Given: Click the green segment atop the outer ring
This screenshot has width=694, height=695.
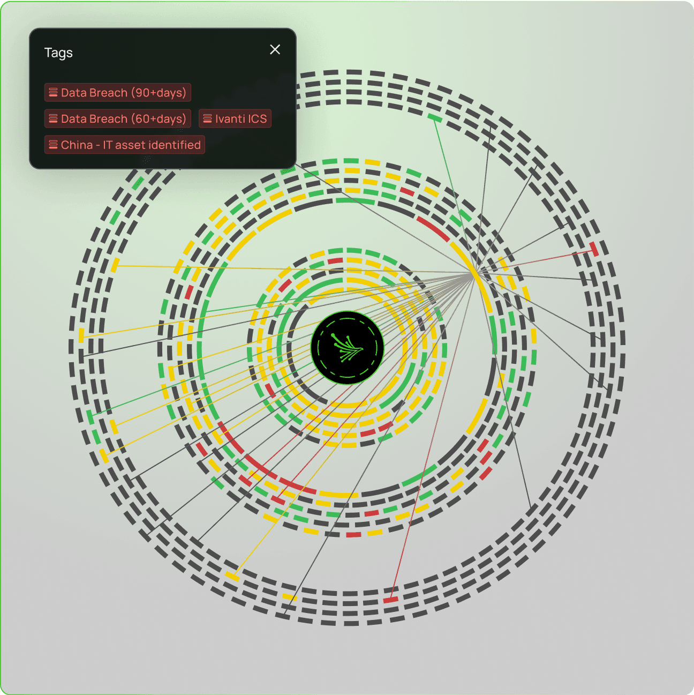Looking at the screenshot, I should pyautogui.click(x=434, y=118).
